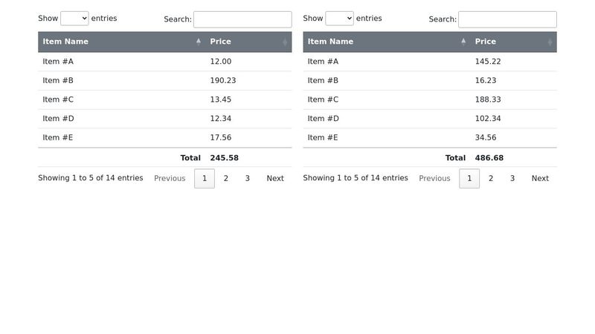595x334 pixels.
Task: Select Item #B row in left table
Action: point(164,81)
